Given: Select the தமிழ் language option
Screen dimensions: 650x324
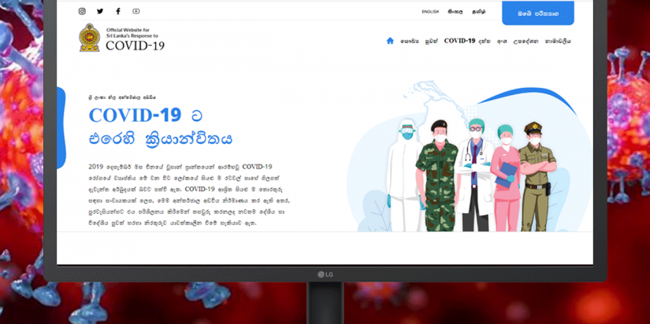Looking at the screenshot, I should coord(478,12).
